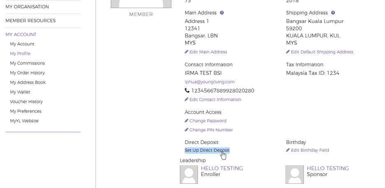Expand the Member Resources menu section

coord(30,21)
